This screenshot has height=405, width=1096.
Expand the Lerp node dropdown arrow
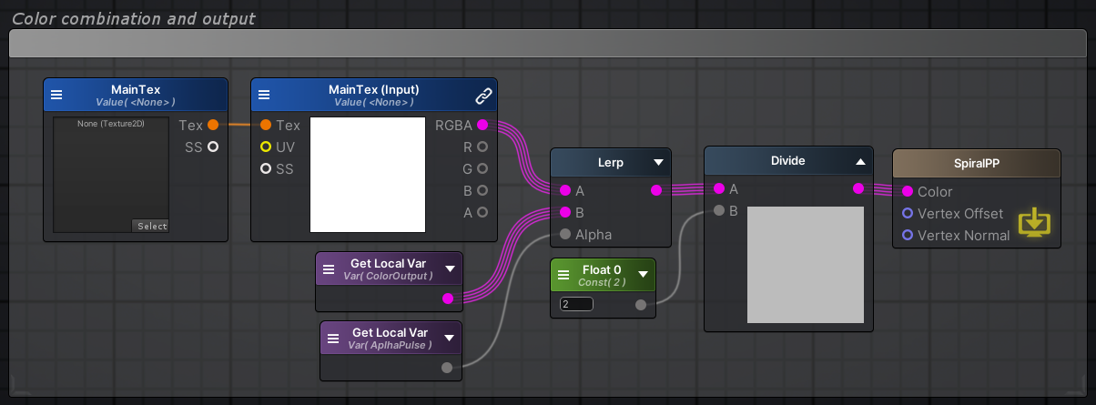point(659,164)
